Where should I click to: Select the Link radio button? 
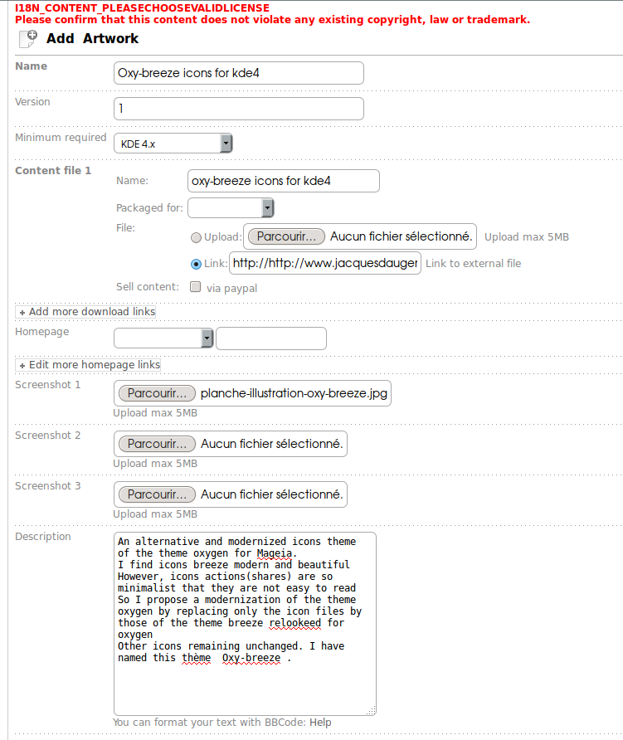pos(196,264)
